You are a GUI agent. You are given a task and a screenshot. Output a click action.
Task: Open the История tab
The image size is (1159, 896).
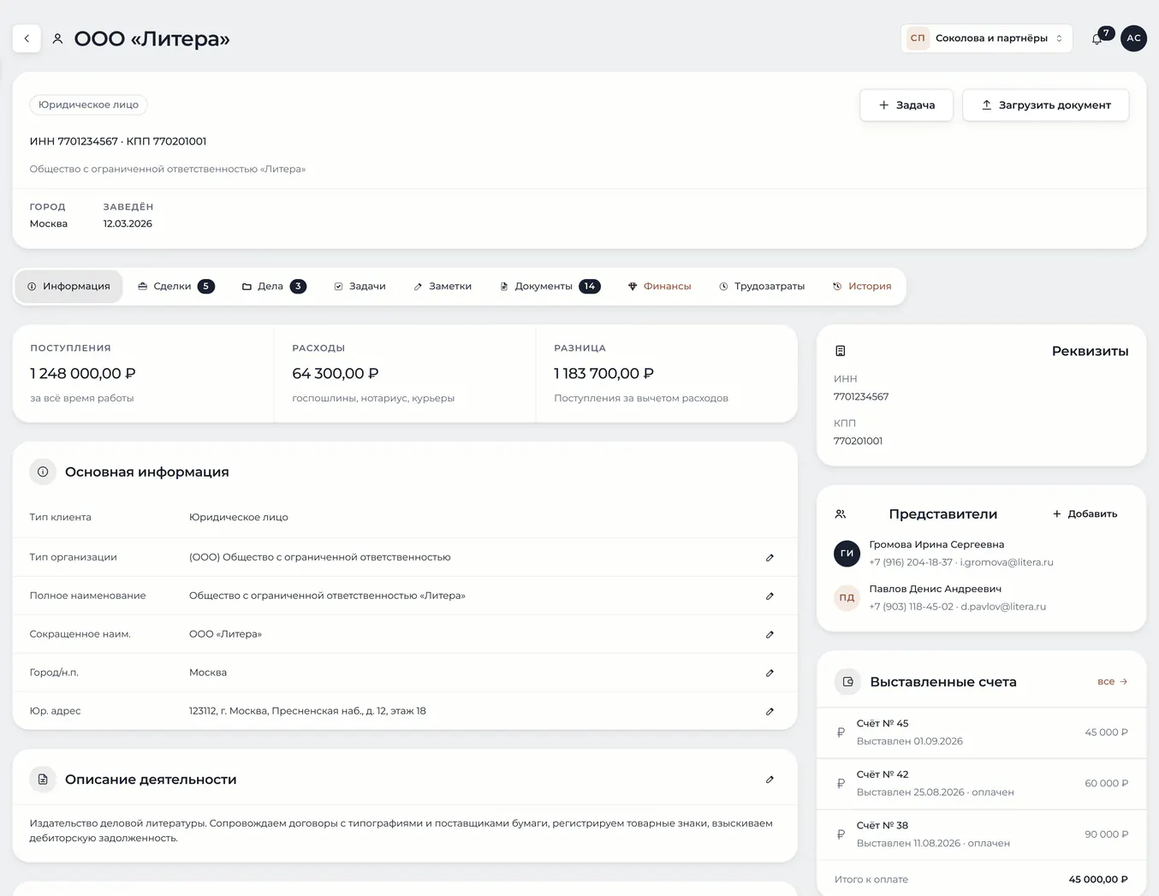click(862, 286)
